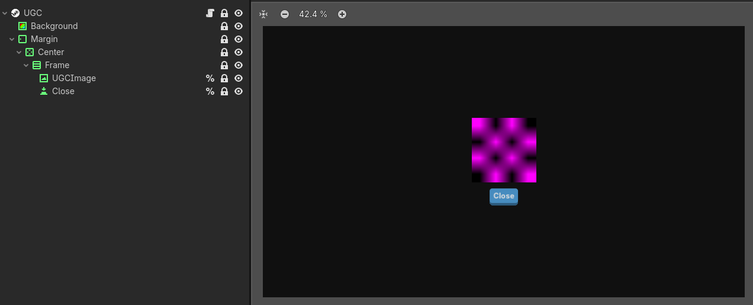Click the blue Close button in canvas
The image size is (753, 305).
click(504, 197)
